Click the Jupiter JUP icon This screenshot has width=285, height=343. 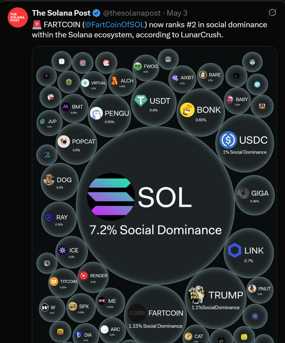[x=42, y=121]
